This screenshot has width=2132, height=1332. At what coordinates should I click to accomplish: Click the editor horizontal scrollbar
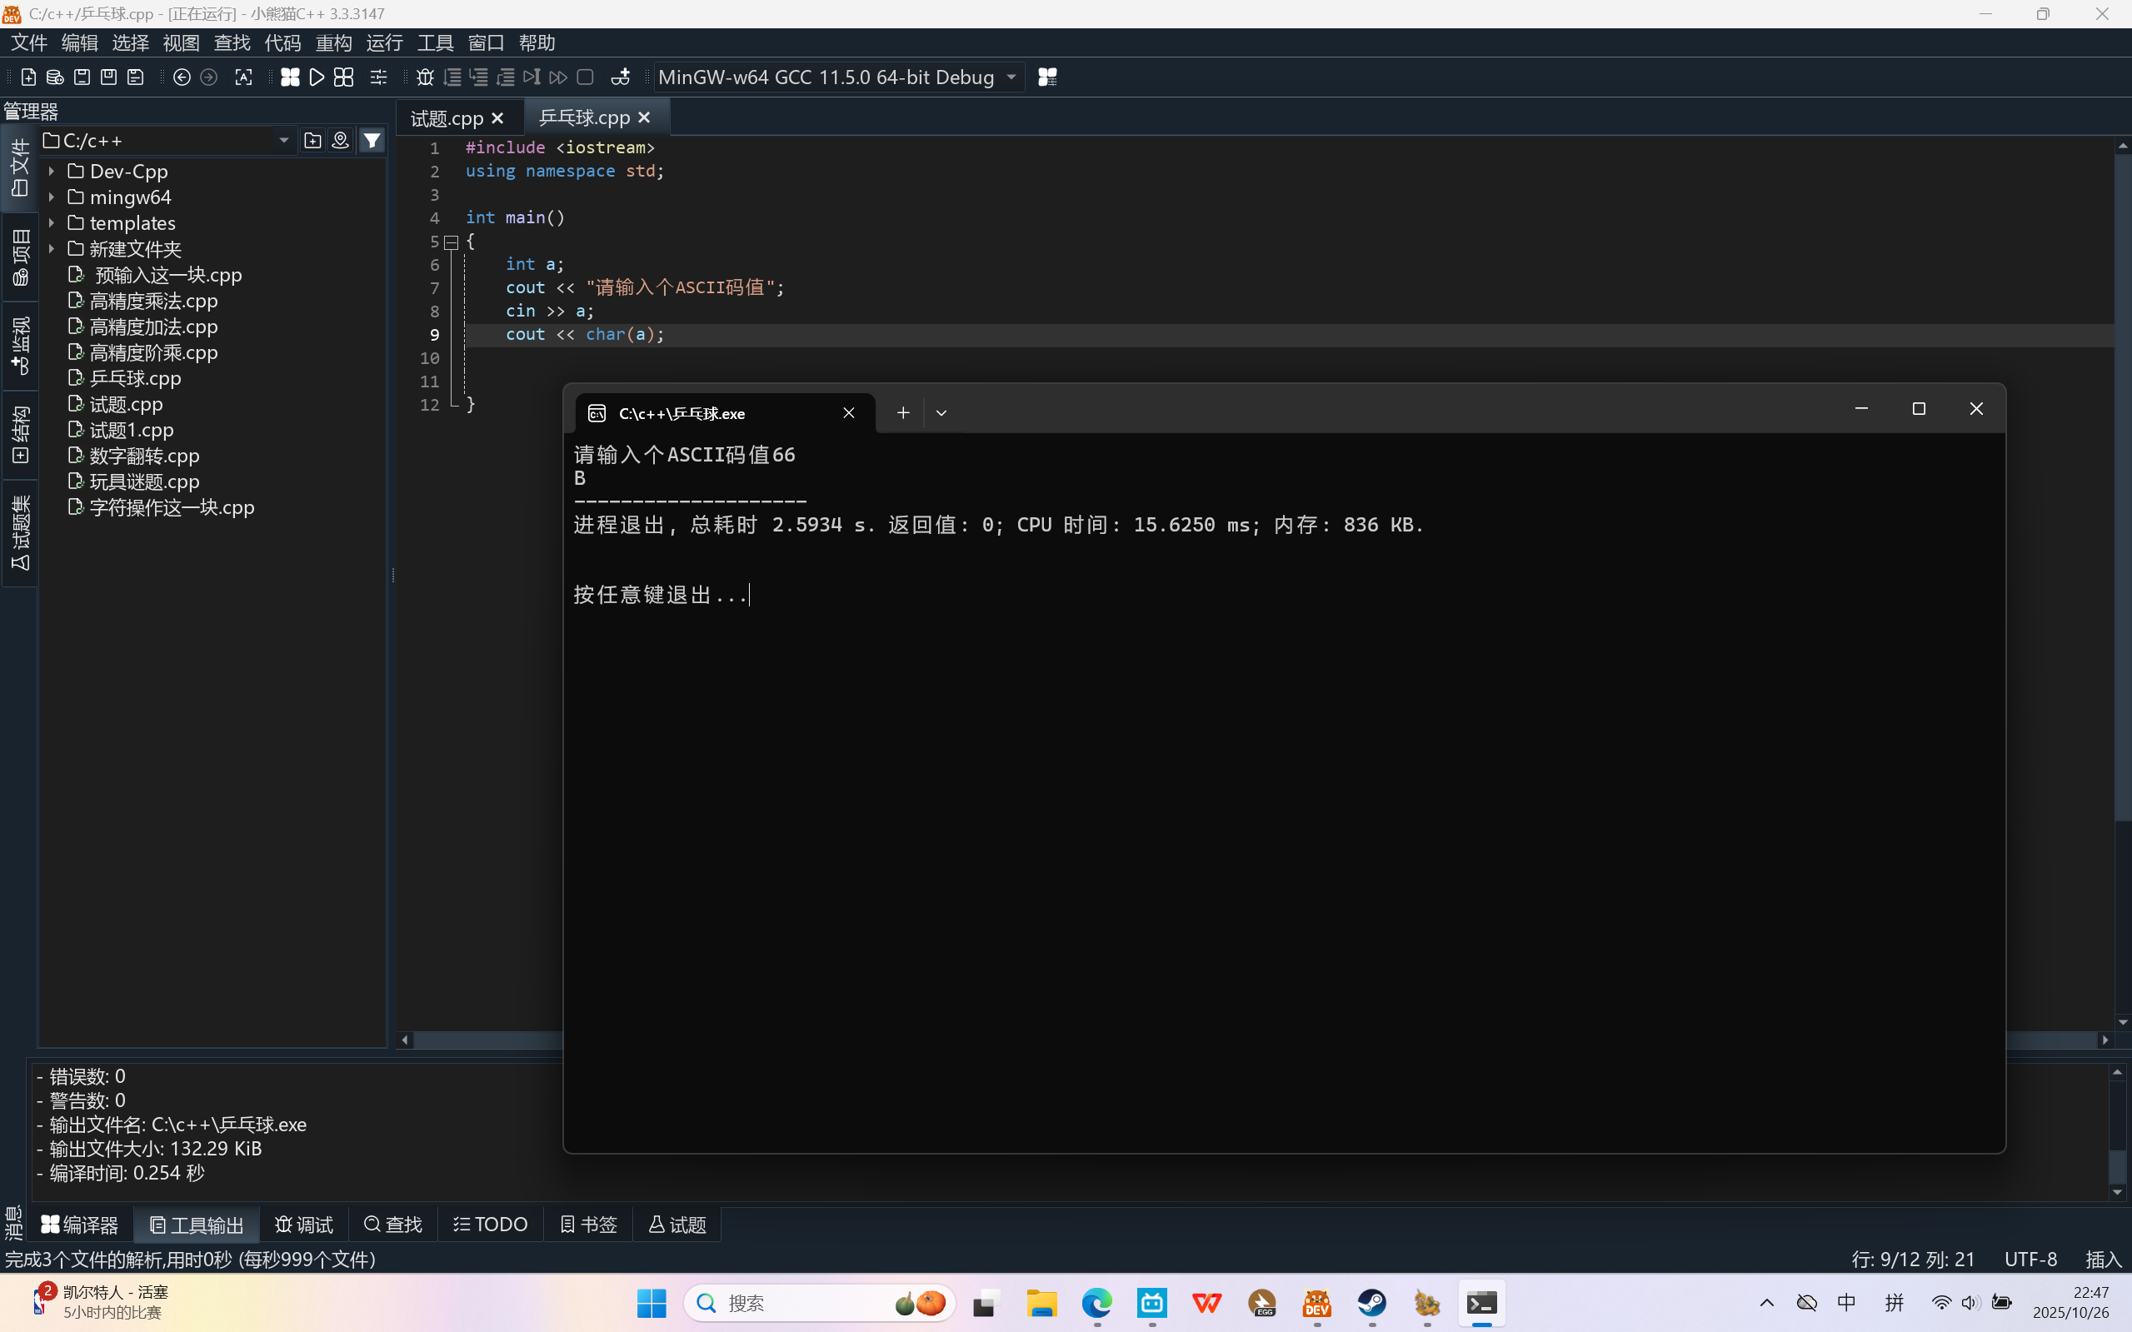(x=487, y=1040)
